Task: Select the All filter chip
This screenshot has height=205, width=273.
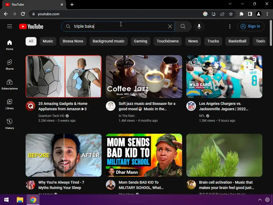Action: point(31,41)
